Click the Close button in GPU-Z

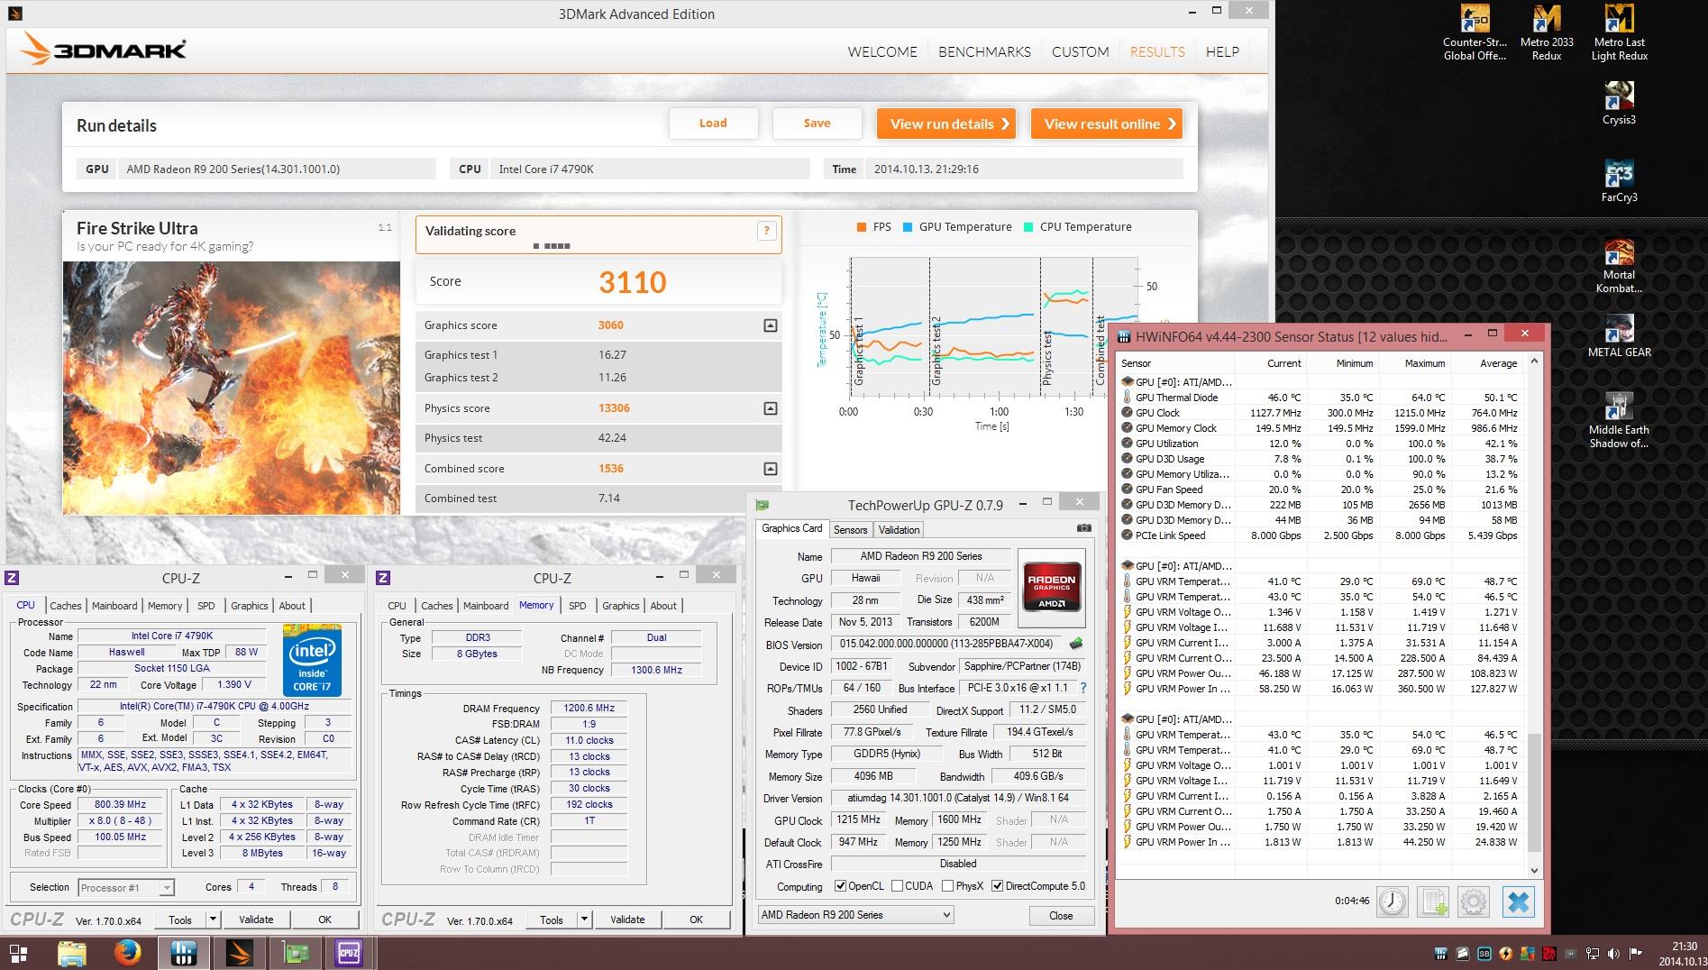pyautogui.click(x=1061, y=915)
